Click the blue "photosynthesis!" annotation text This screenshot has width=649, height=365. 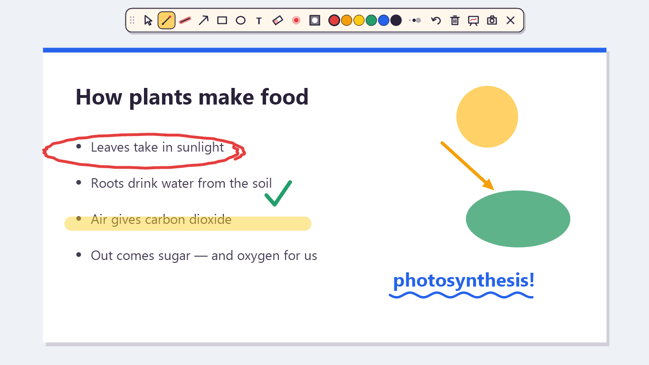tap(464, 280)
